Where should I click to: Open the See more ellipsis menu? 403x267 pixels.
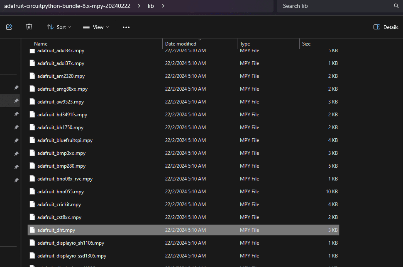pyautogui.click(x=126, y=27)
